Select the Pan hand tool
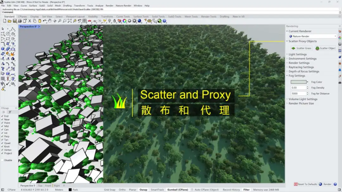Image resolution: width=342 pixels, height=192 pixels. tap(50, 21)
